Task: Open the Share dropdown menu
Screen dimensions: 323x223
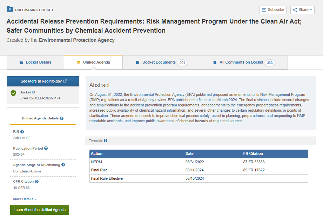Action: coord(302,10)
